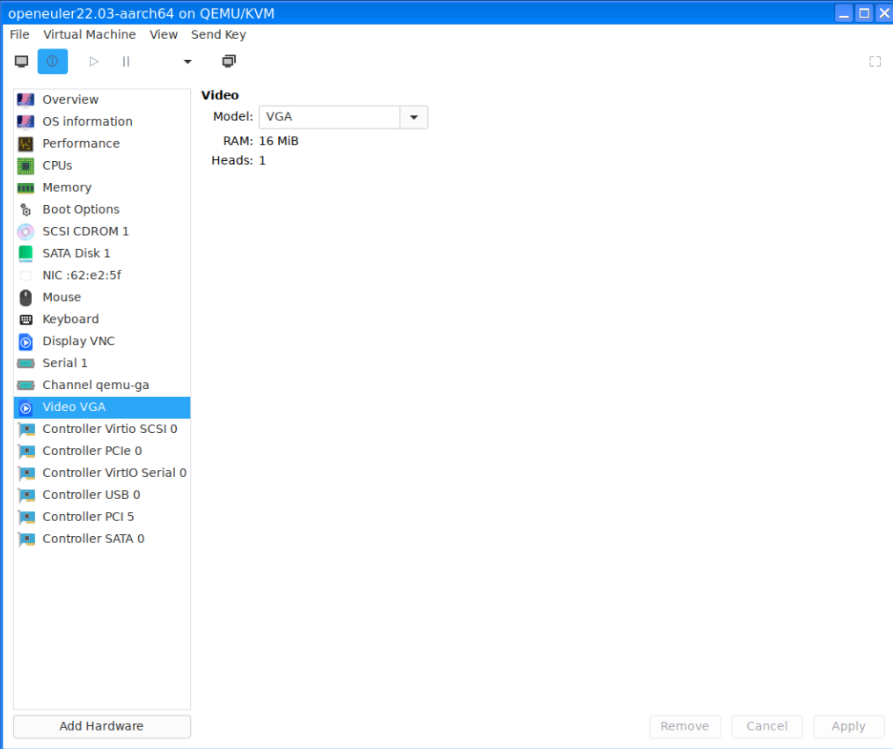The height and width of the screenshot is (749, 893).
Task: Click the graphical console monitor icon
Action: tap(22, 62)
